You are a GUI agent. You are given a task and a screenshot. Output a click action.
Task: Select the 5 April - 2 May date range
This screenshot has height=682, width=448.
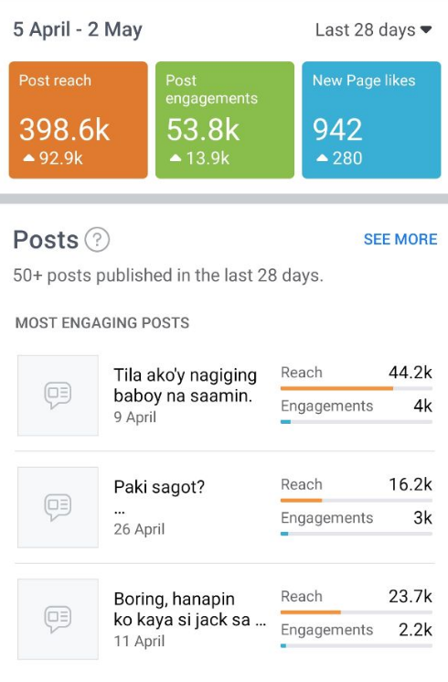(78, 30)
